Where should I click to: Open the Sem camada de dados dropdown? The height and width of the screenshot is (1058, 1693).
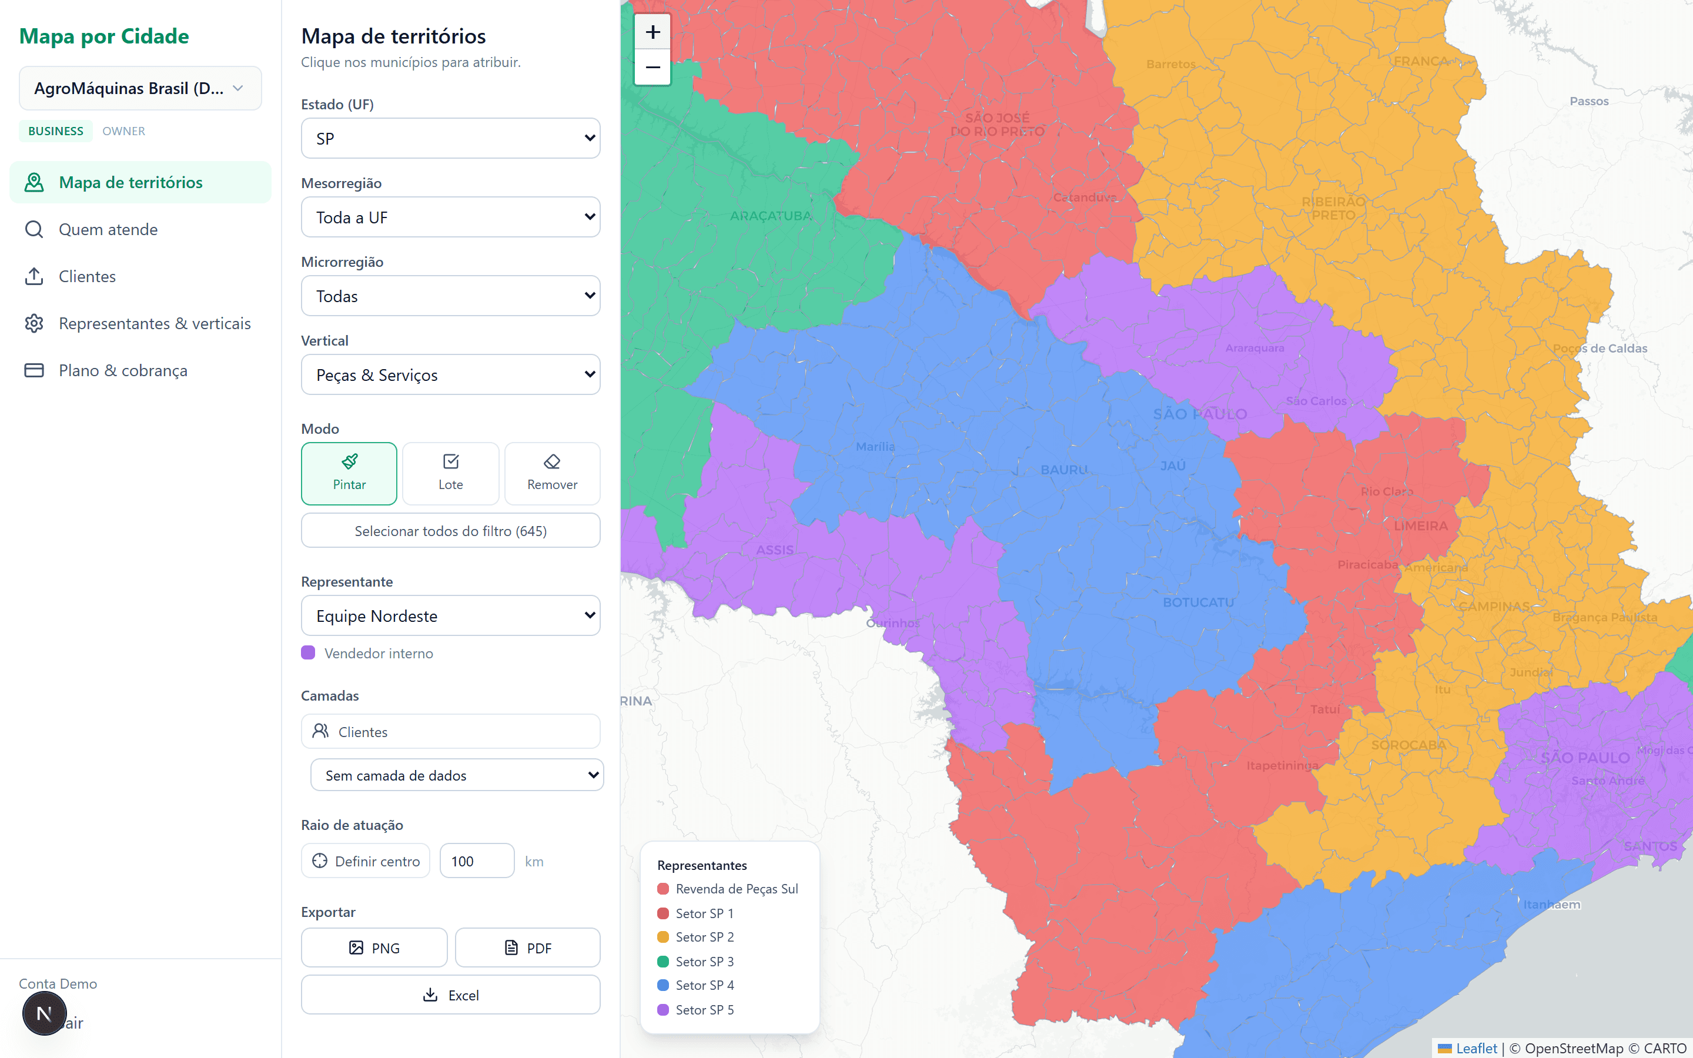point(457,775)
